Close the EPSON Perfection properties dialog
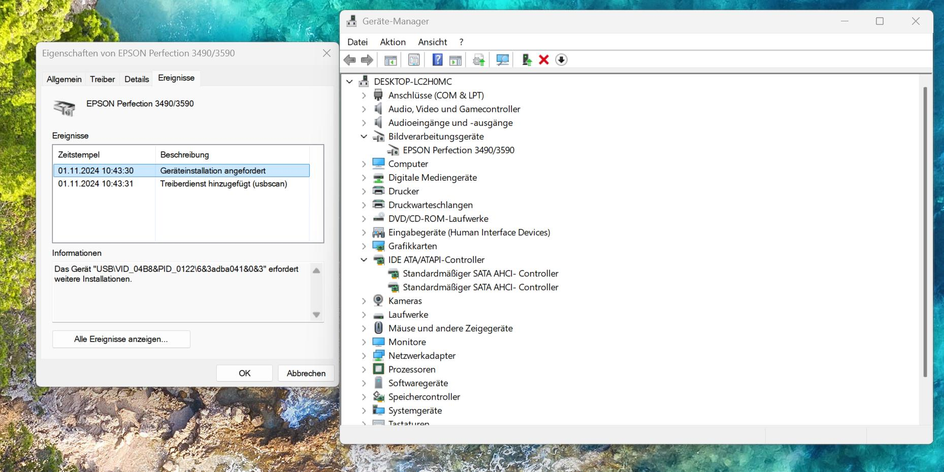 [327, 53]
